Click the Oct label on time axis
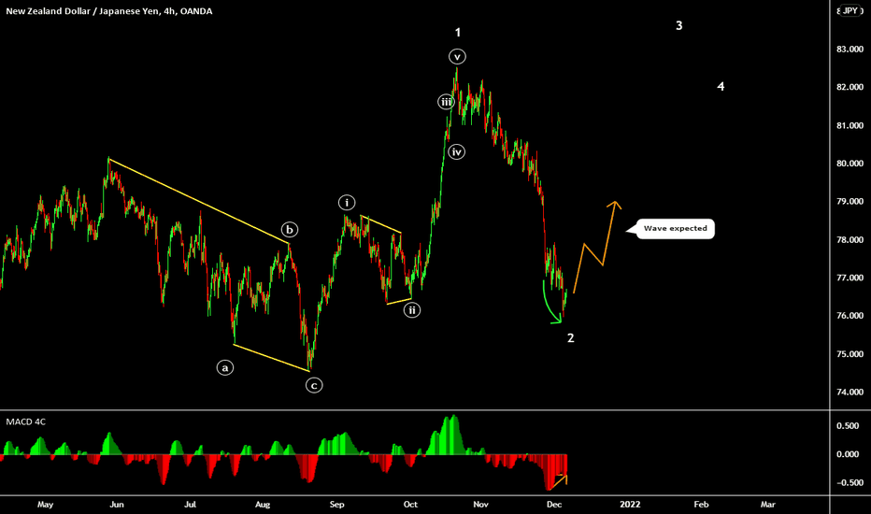This screenshot has width=871, height=514. coord(410,505)
